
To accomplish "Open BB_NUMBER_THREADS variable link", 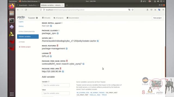I will coord(97,93).
